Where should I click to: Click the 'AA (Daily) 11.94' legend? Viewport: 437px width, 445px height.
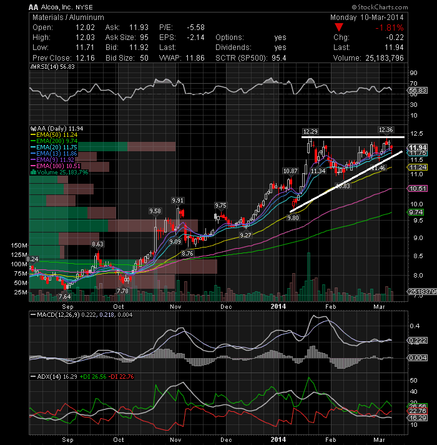click(57, 129)
